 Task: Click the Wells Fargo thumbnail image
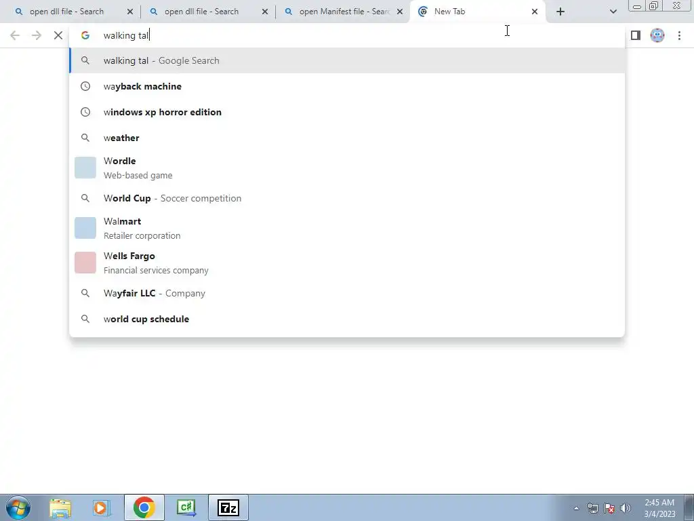pos(85,263)
